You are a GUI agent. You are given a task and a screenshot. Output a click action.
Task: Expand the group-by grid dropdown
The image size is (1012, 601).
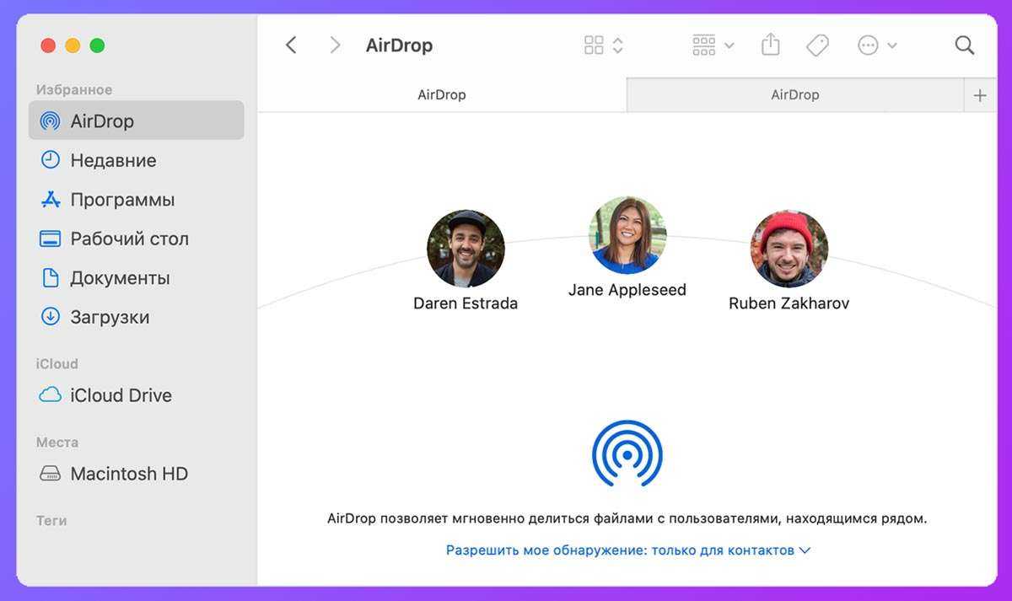pyautogui.click(x=713, y=45)
